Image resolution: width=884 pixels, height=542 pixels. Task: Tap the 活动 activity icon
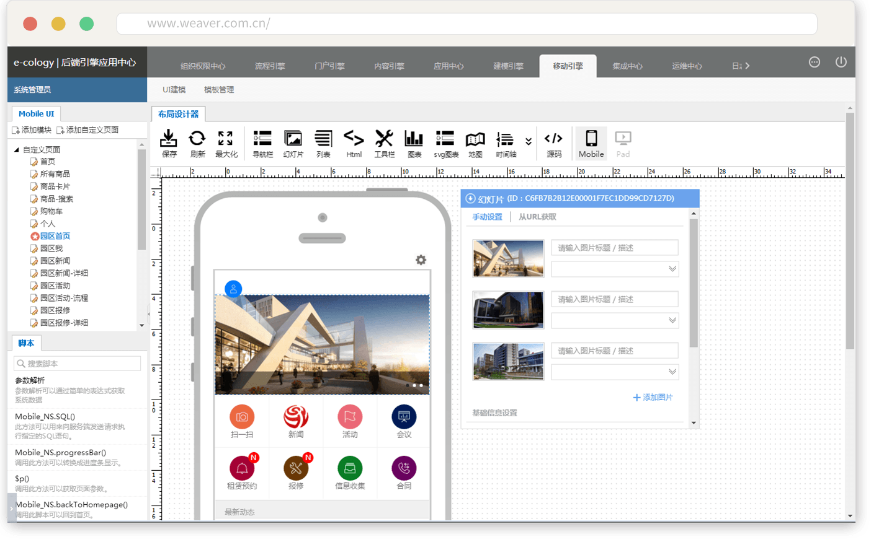point(350,417)
